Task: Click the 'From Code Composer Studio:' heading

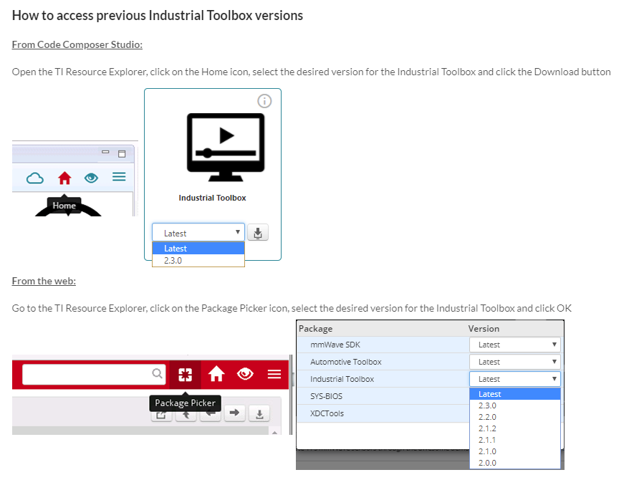Action: 77,44
